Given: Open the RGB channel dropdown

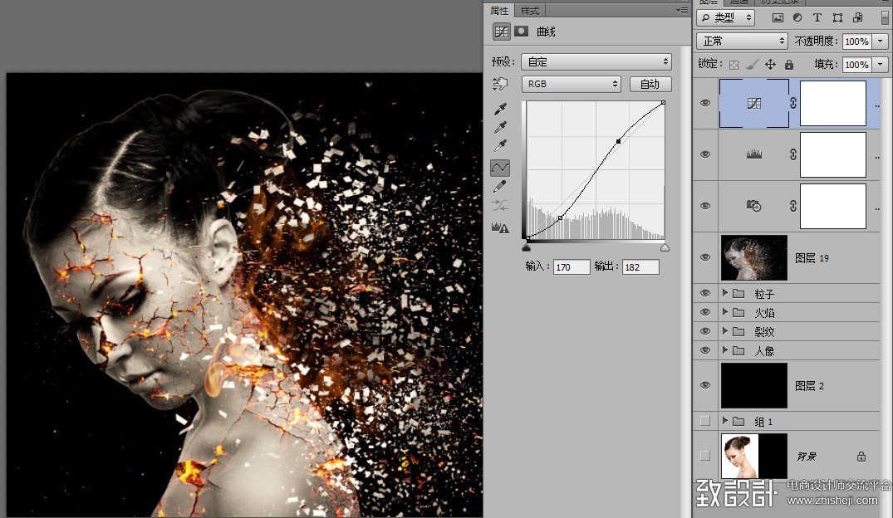Looking at the screenshot, I should [571, 84].
